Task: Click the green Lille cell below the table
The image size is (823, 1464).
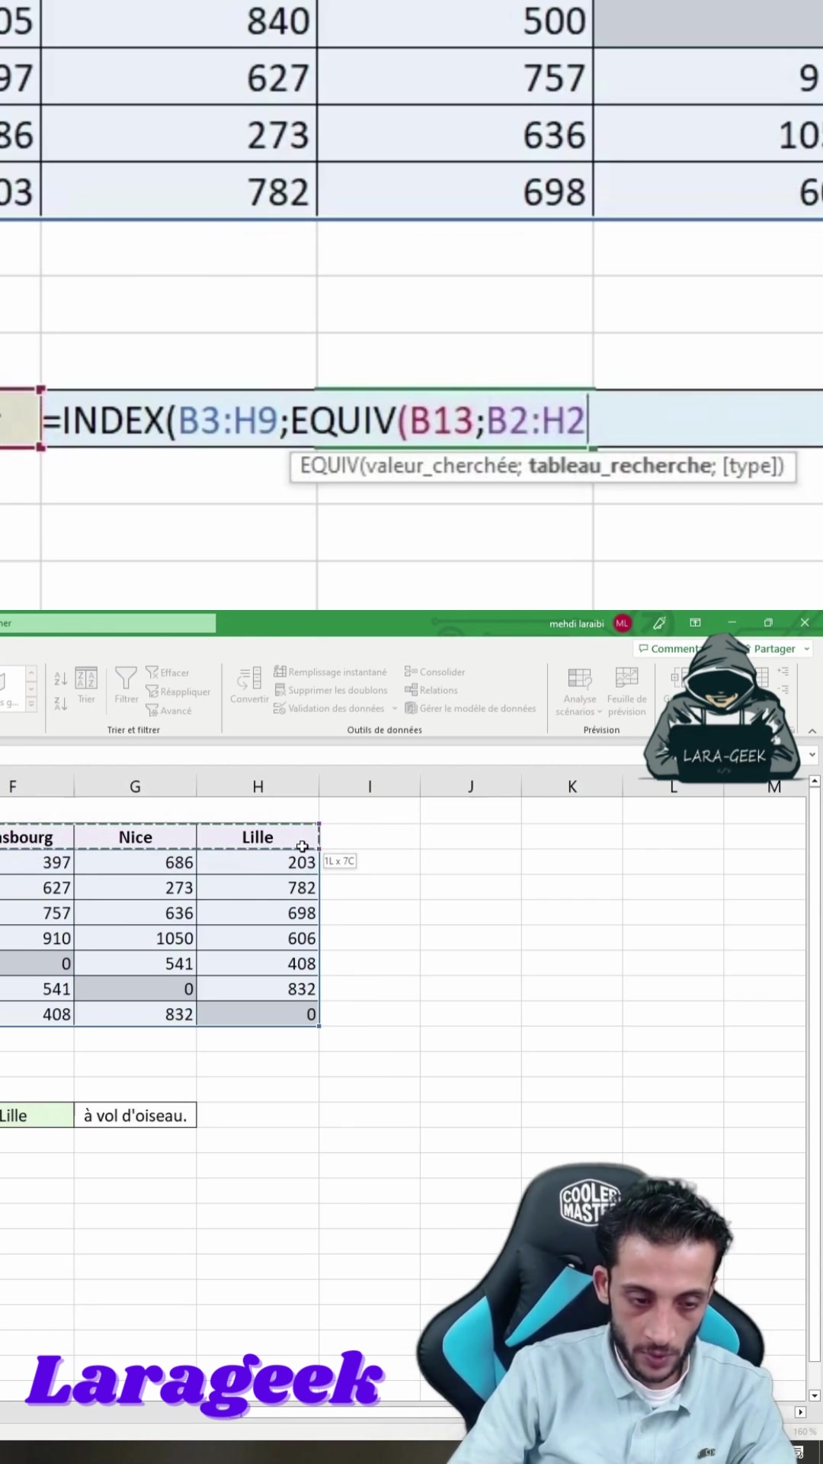Action: pos(37,1116)
